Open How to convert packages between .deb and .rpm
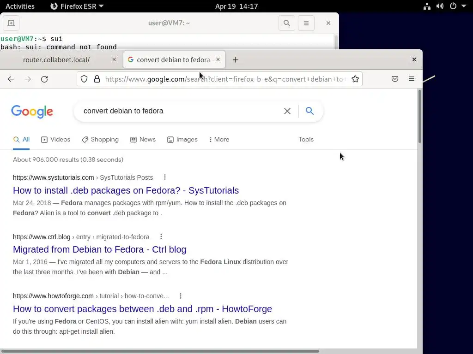The image size is (473, 354). pyautogui.click(x=142, y=309)
